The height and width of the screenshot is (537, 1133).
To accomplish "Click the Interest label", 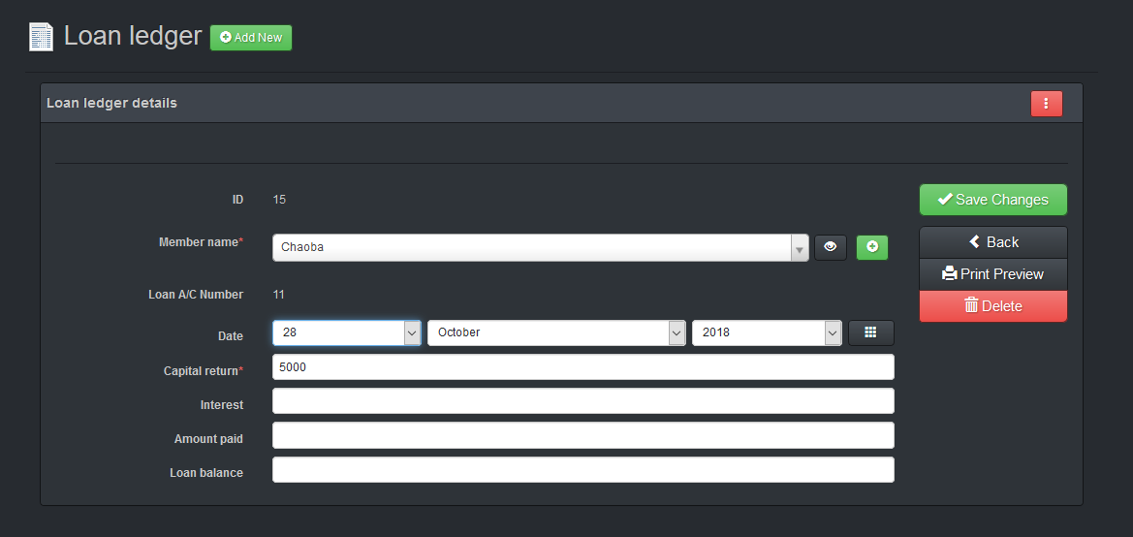I will [222, 405].
